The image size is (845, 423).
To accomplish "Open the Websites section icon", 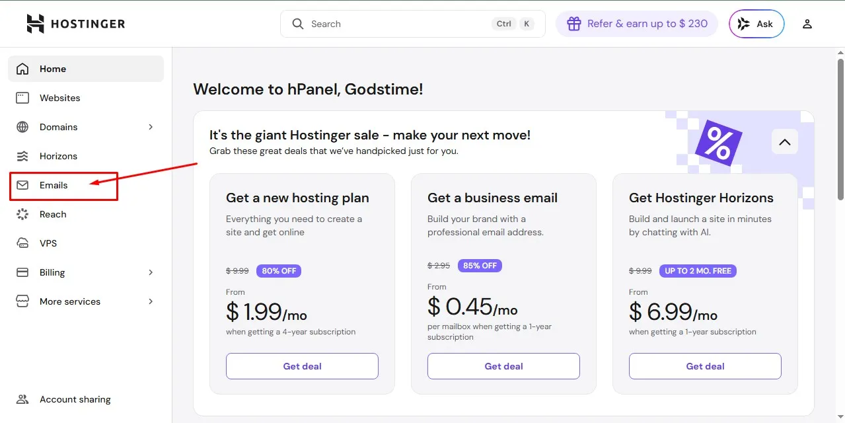I will coord(23,98).
